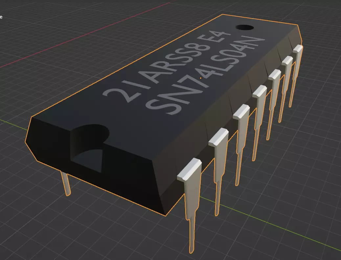Viewport: 341px width, 260px height.
Task: Select the SN74LS04N label on the chip
Action: (x=204, y=76)
